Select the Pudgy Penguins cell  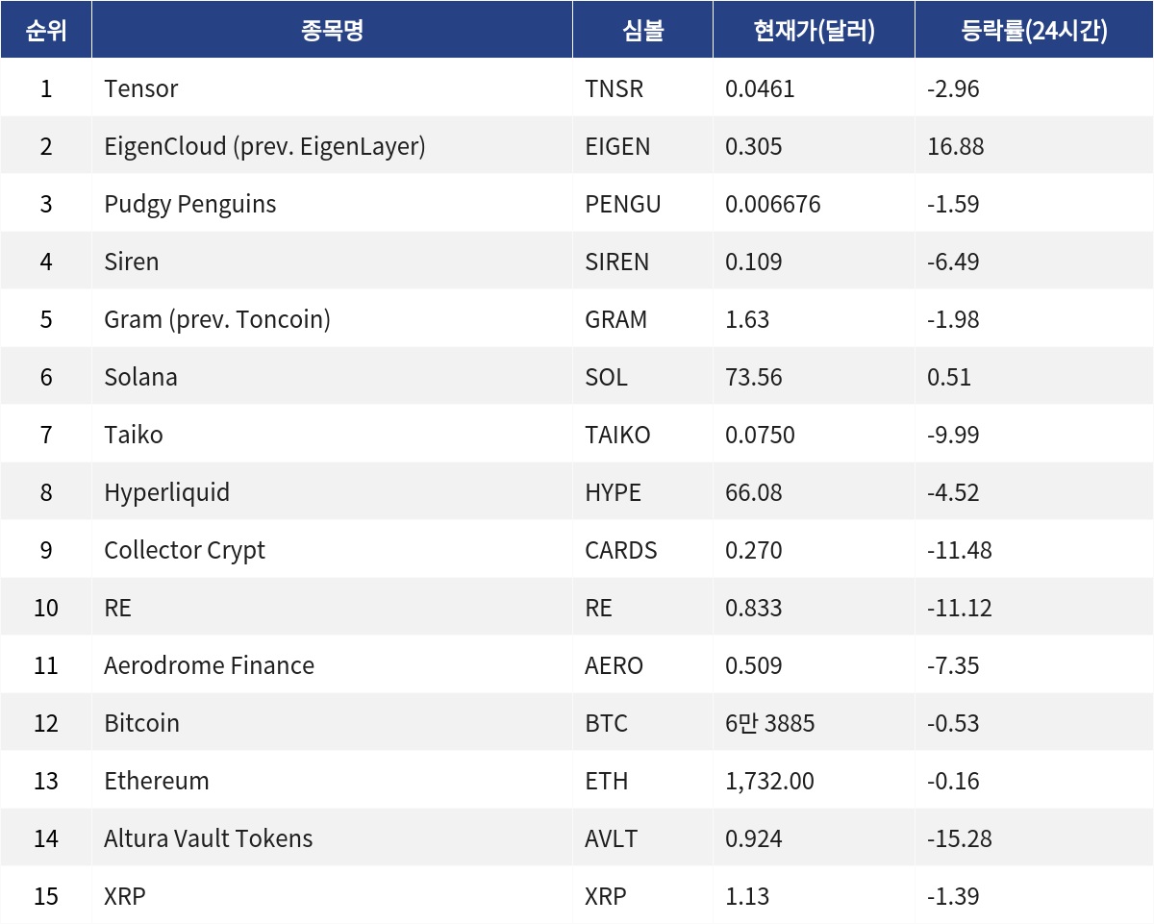(332, 204)
